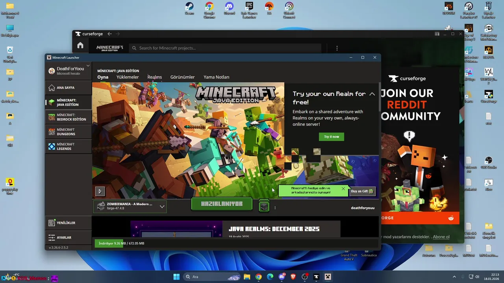Switch to the Realms tab
This screenshot has height=283, width=504.
coord(155,77)
